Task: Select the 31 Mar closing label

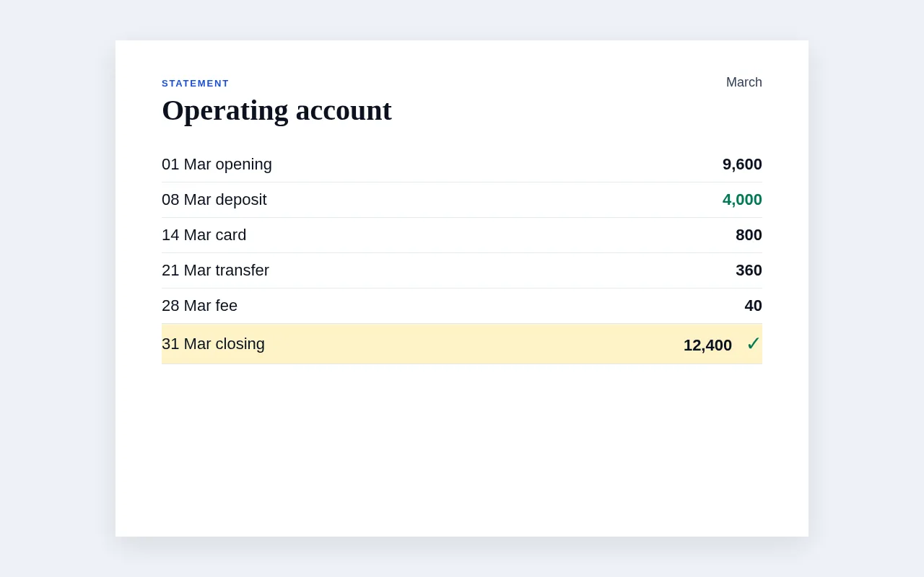Action: tap(213, 344)
